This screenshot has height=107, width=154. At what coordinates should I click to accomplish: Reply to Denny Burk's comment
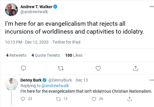click(x=23, y=99)
